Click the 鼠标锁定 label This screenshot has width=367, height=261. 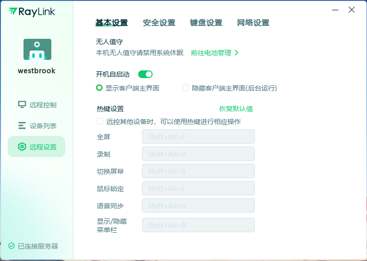click(110, 189)
